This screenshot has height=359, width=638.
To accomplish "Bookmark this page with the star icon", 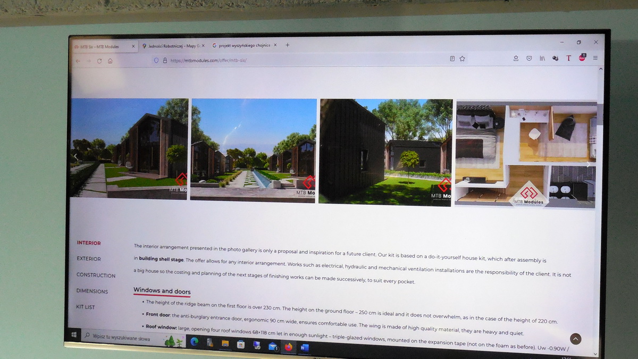I will pos(462,59).
